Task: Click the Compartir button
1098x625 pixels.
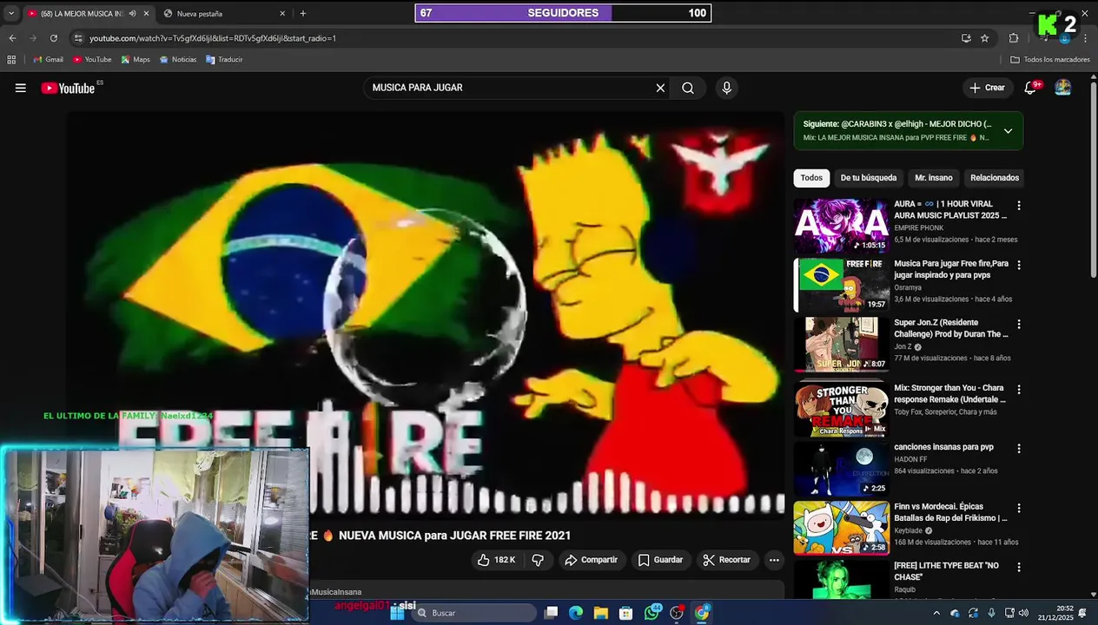Action: click(591, 560)
